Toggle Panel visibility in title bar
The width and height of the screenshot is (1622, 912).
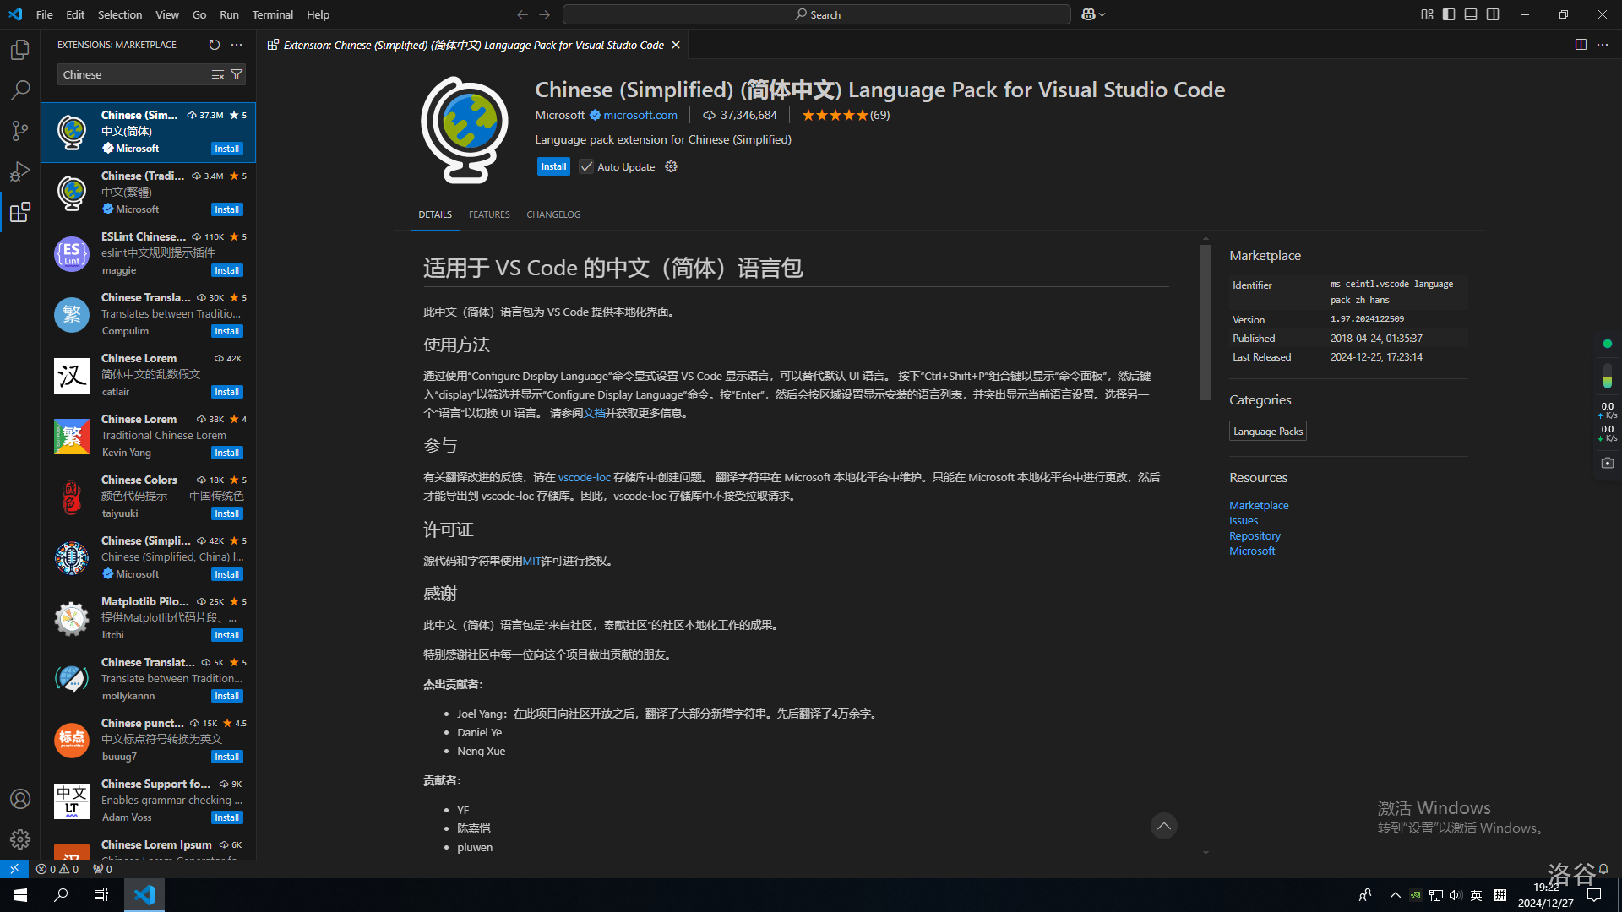(1471, 14)
